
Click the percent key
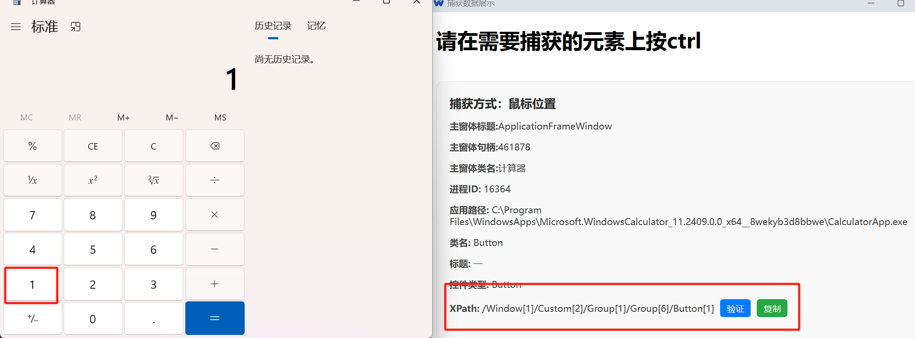click(32, 146)
